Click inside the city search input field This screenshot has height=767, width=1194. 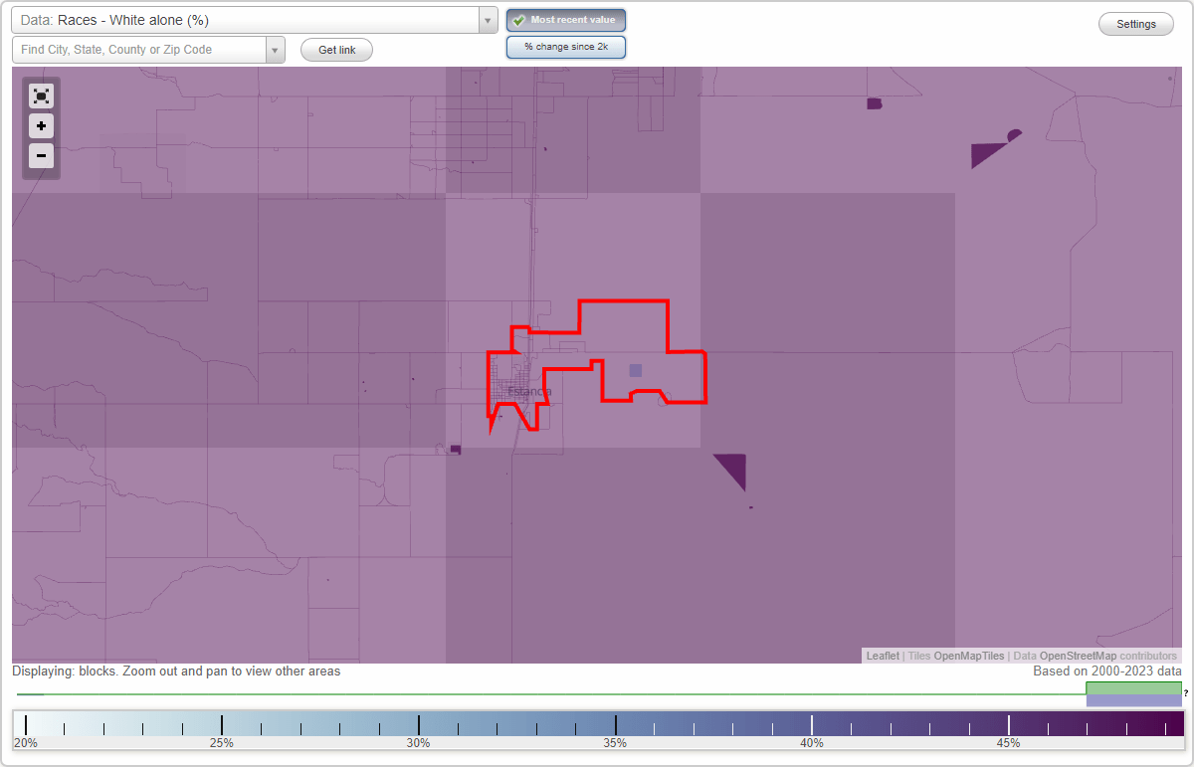coord(139,49)
